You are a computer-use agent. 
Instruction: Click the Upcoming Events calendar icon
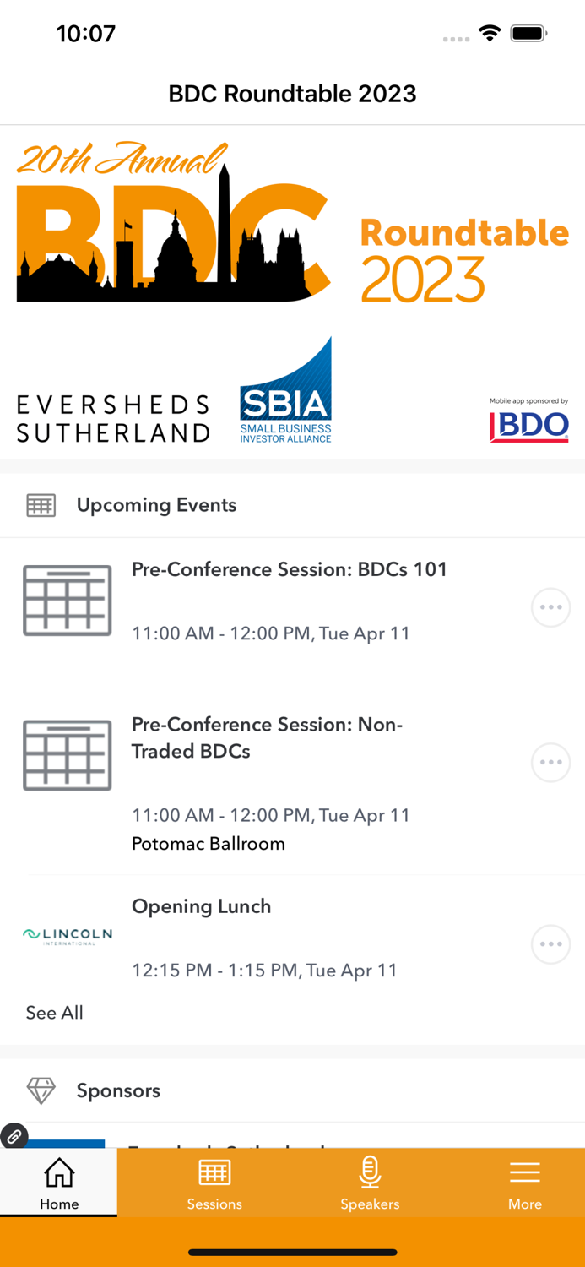[x=40, y=505]
